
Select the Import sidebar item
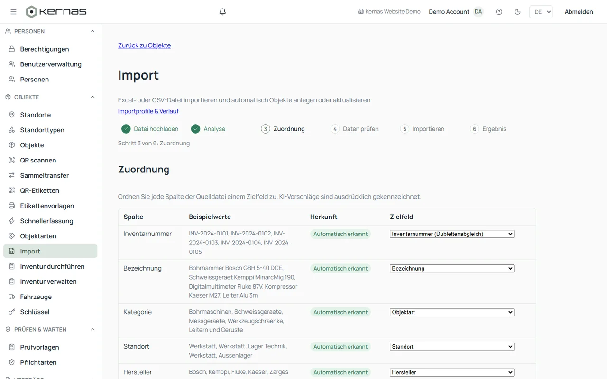(x=50, y=252)
